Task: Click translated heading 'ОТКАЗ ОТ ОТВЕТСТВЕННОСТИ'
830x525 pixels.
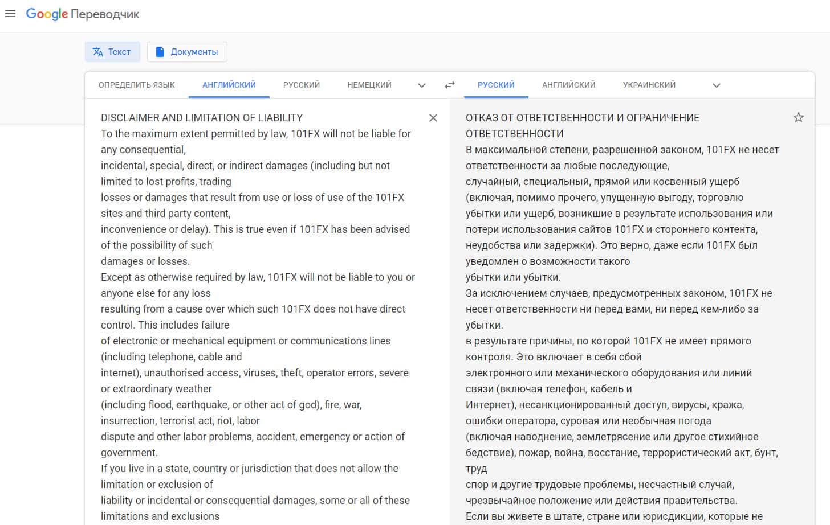Action: (x=582, y=118)
